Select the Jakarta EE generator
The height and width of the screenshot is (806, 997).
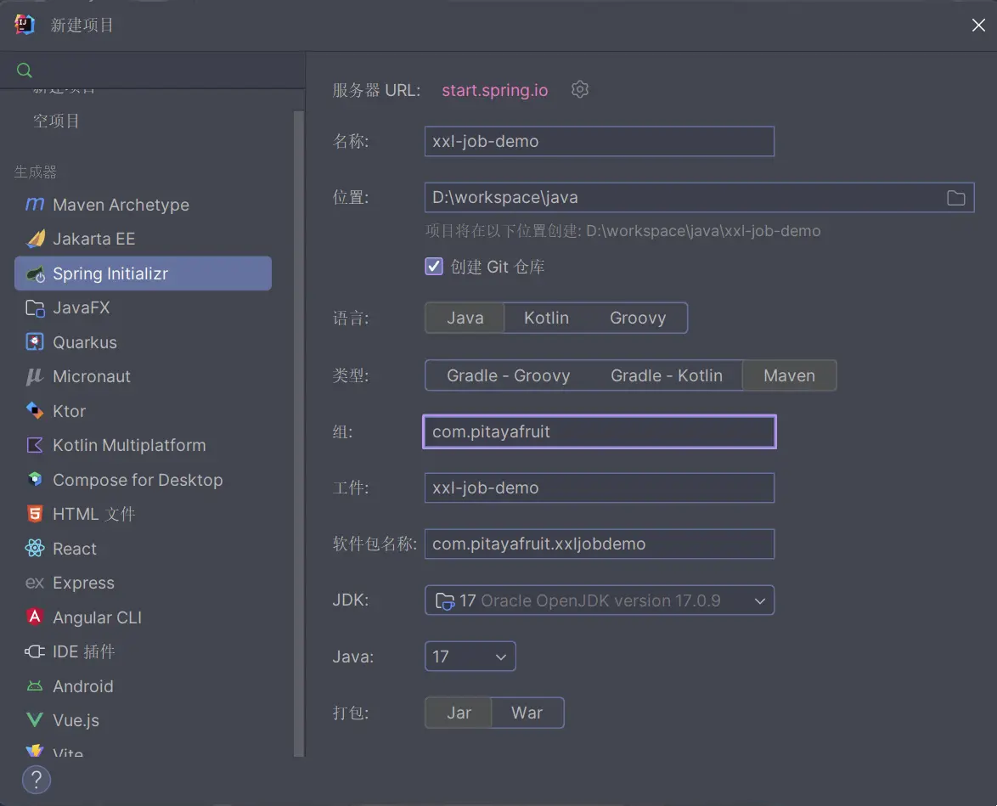[x=93, y=239]
